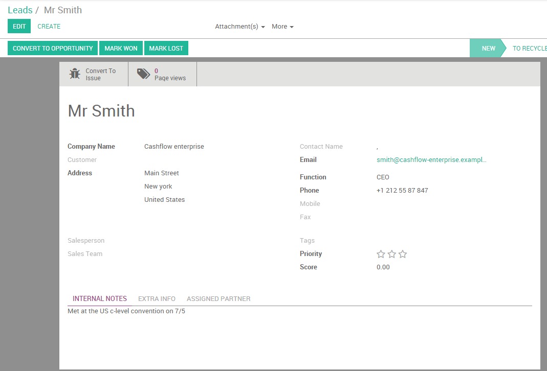547x371 pixels.
Task: Set priority to the second star
Action: [x=392, y=254]
